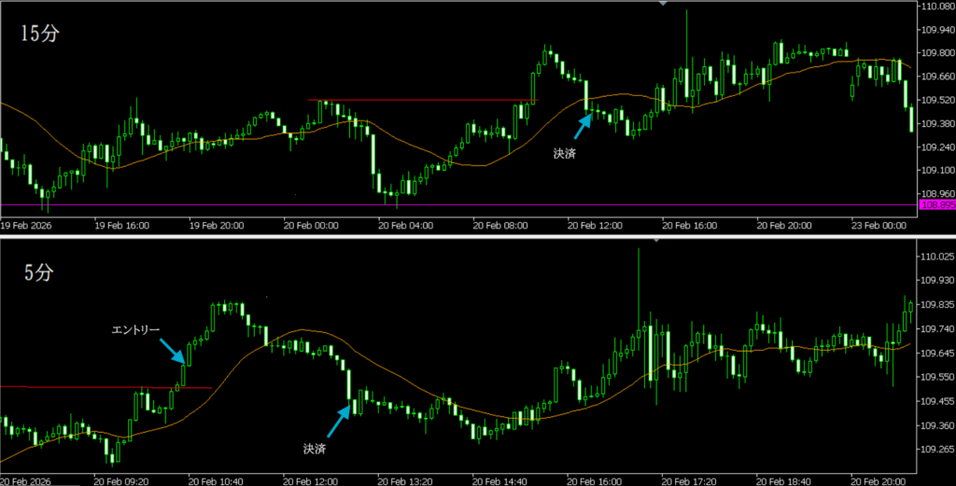The image size is (956, 486).
Task: Click the chart shift triangle atop the 5分 chart
Action: (x=656, y=240)
